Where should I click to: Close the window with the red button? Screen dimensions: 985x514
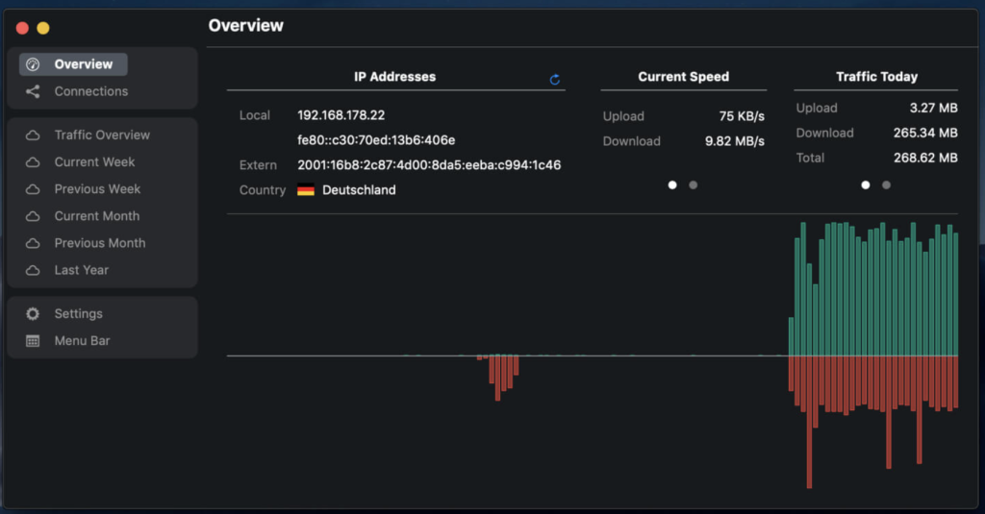coord(22,28)
